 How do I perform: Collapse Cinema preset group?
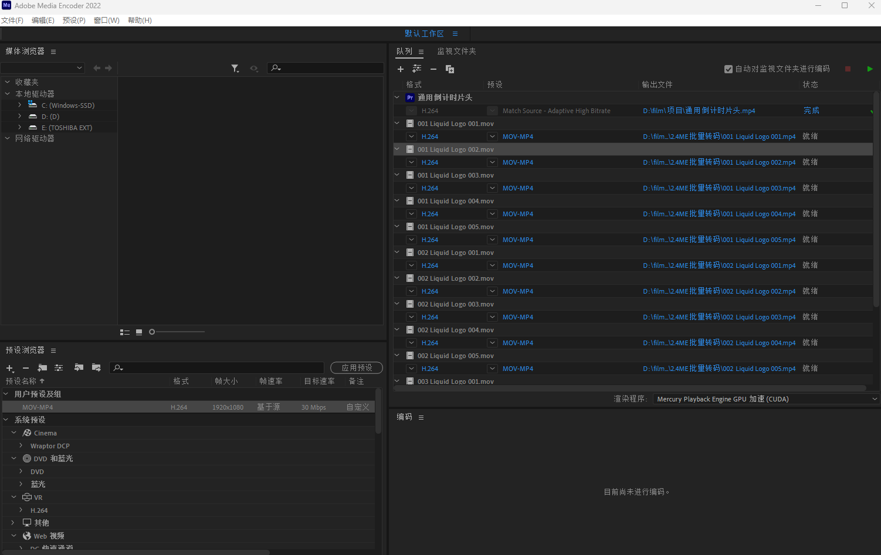coord(14,433)
